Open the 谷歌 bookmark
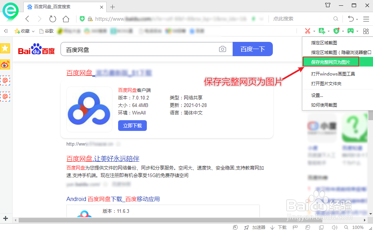The width and height of the screenshot is (373, 230). point(47,31)
